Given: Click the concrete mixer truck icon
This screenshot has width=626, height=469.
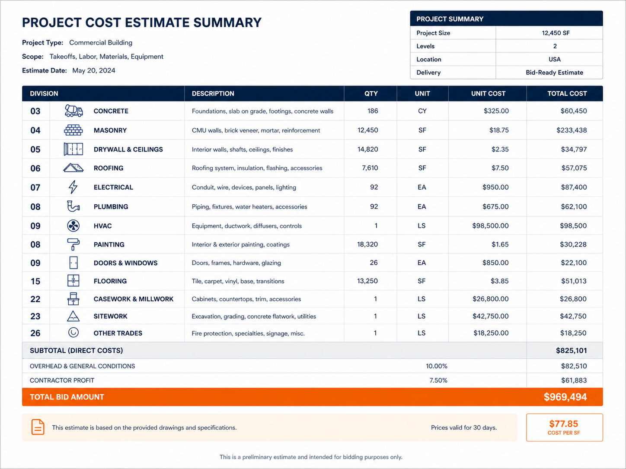Looking at the screenshot, I should coord(73,111).
